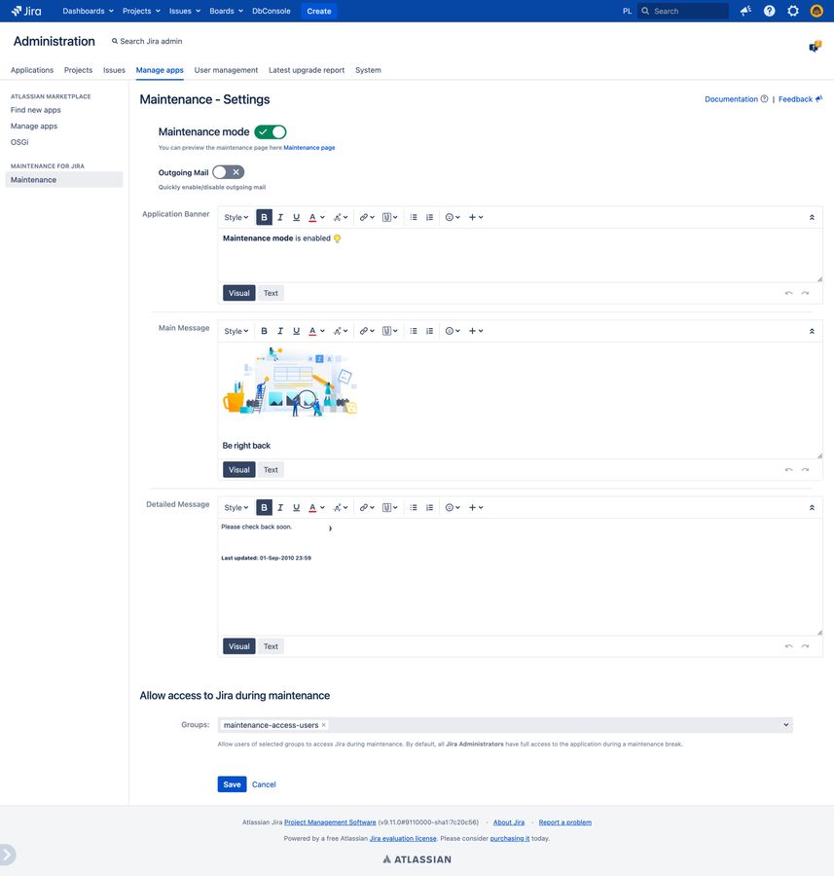Collapse the Detailed Message editor toolbar

[x=812, y=507]
